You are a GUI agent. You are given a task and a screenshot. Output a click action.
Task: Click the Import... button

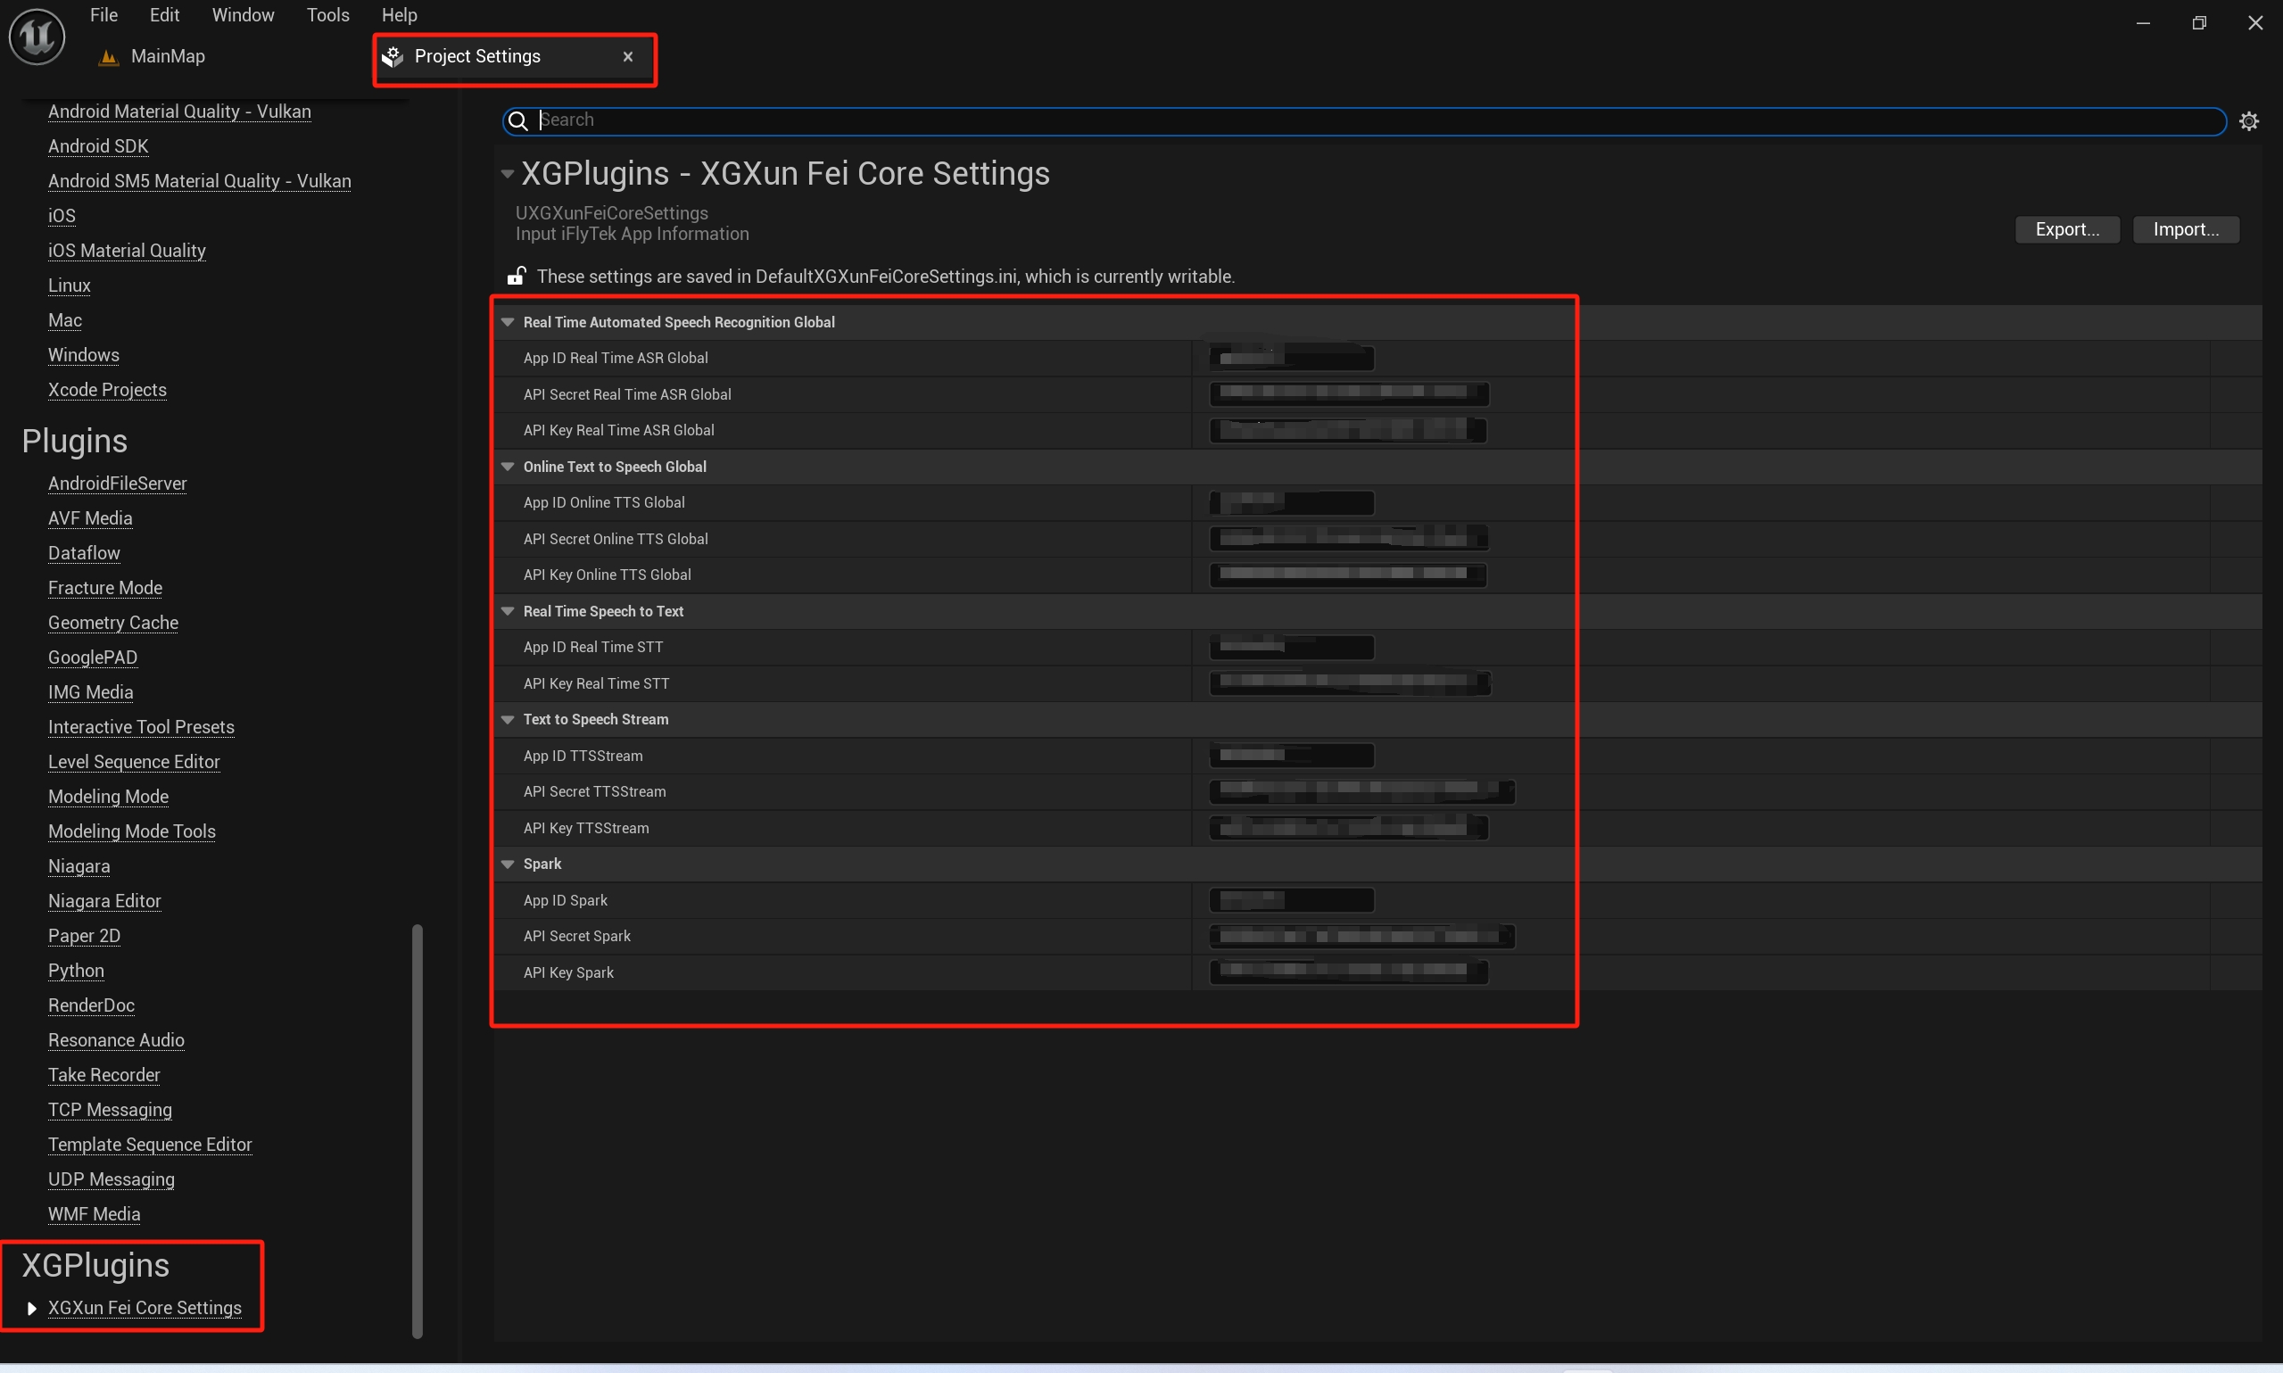[x=2185, y=229]
